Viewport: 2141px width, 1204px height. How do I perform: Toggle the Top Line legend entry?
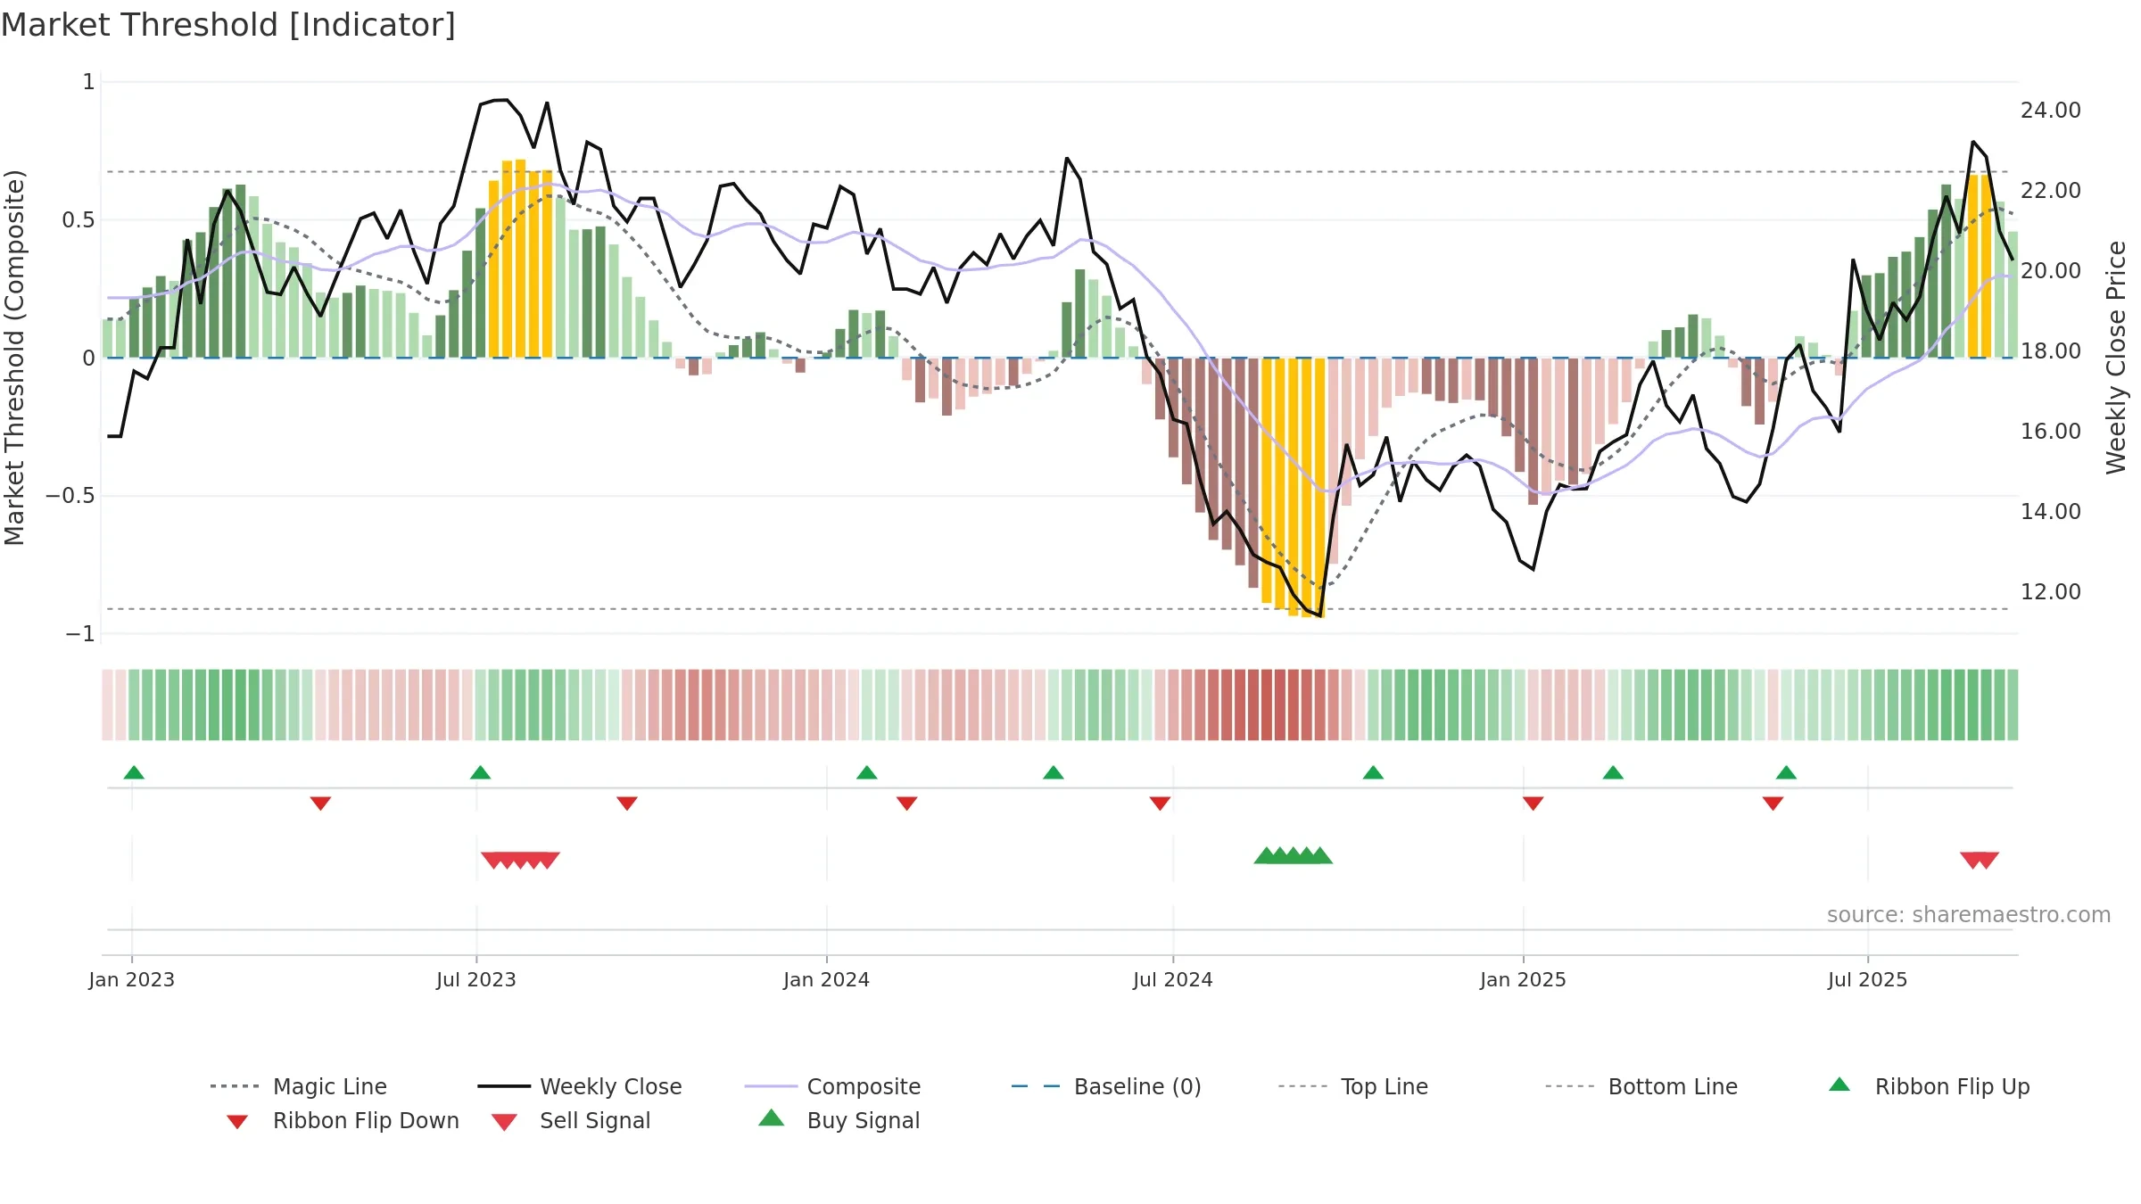(1353, 1086)
